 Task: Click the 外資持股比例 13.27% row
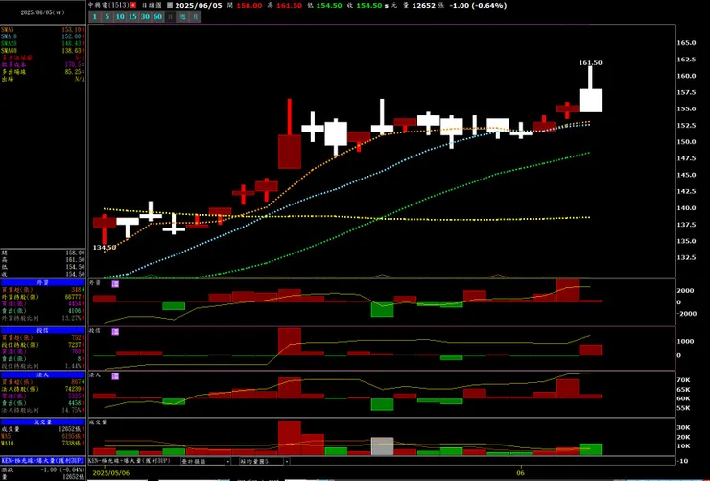(x=42, y=318)
